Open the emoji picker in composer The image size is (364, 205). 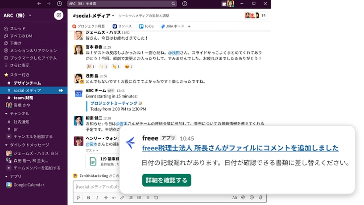click(x=252, y=197)
